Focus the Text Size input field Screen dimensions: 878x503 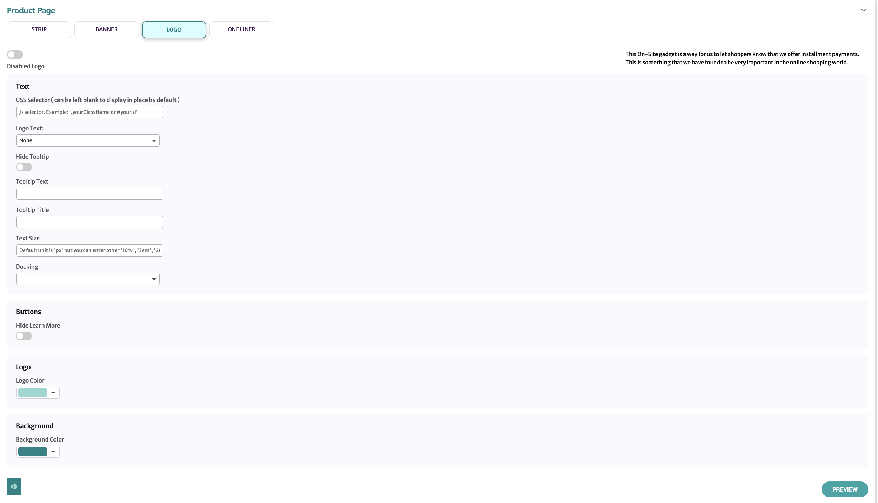90,250
